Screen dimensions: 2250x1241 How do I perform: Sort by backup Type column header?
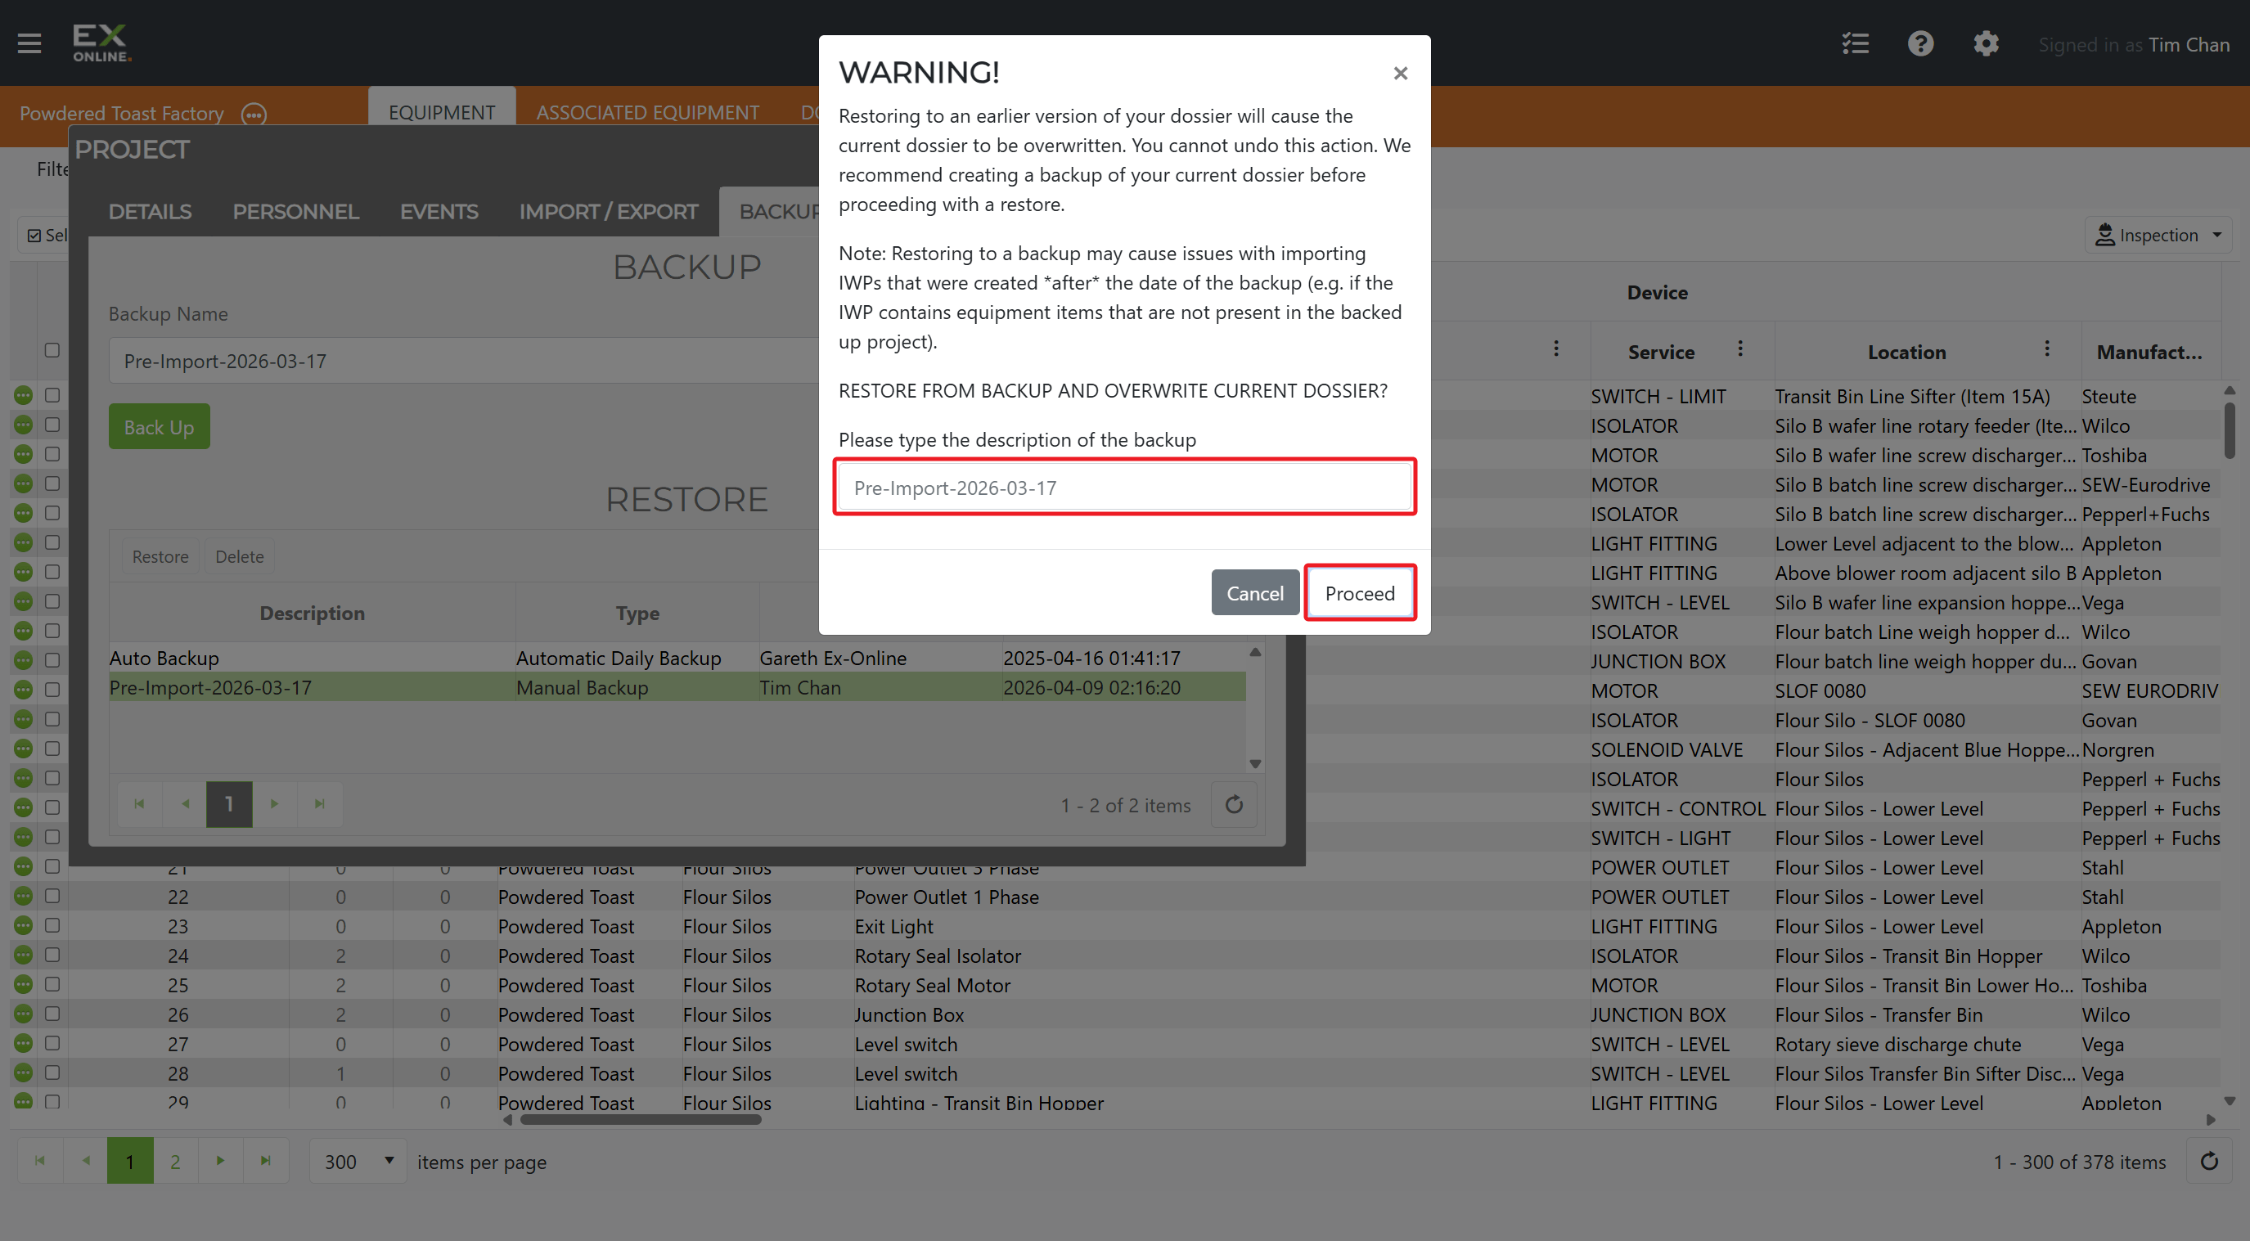click(637, 613)
